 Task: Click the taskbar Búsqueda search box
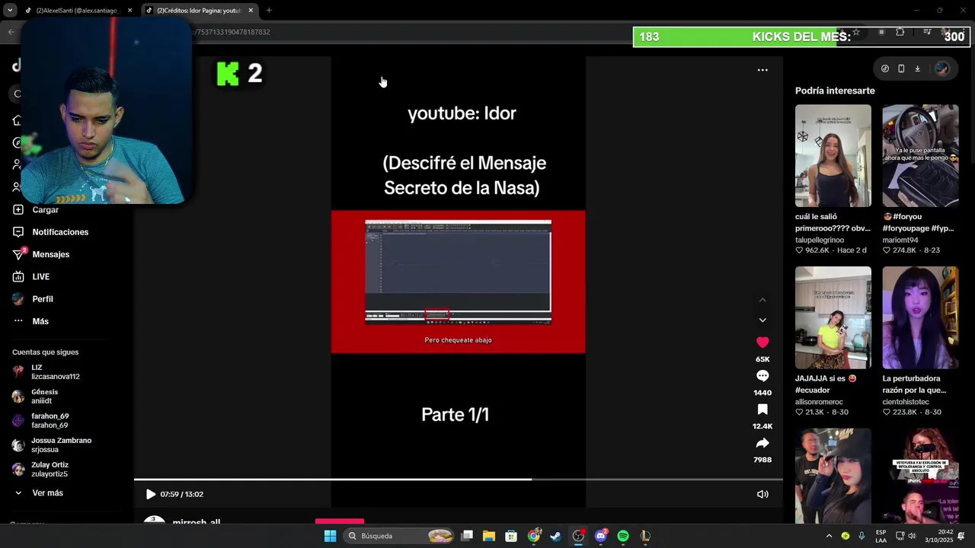point(399,536)
